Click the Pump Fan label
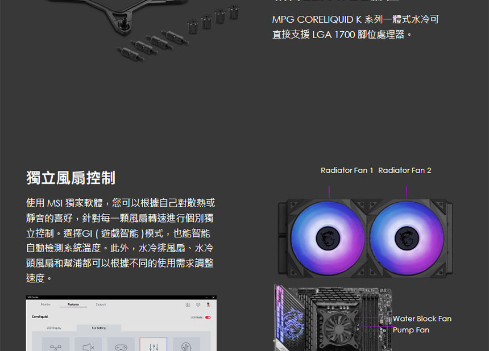Viewport: 489px width, 351px height. (411, 330)
